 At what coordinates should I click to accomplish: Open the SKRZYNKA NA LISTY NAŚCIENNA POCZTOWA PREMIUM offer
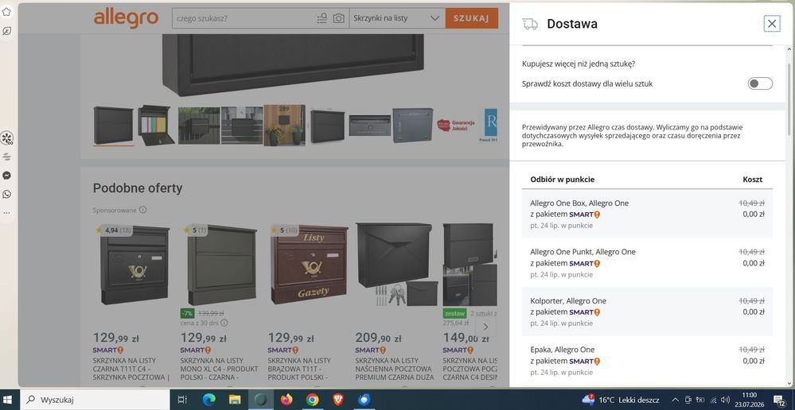pos(395,369)
